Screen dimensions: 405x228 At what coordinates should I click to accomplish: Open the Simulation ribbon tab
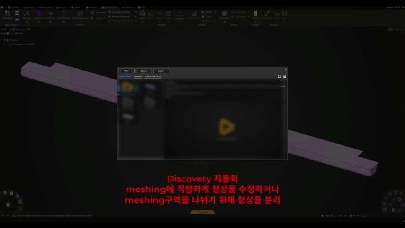[x=109, y=8]
